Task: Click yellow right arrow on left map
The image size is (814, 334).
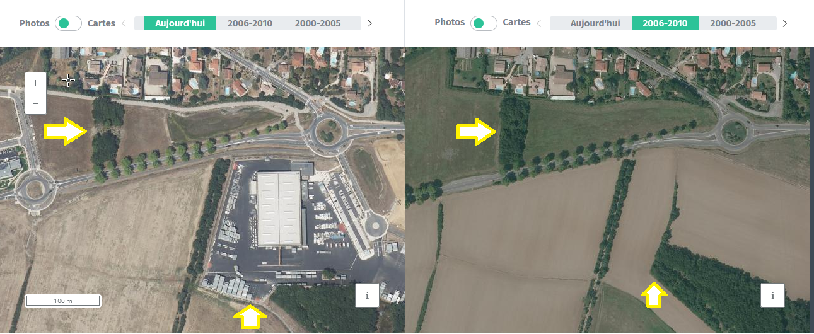Action: point(66,131)
